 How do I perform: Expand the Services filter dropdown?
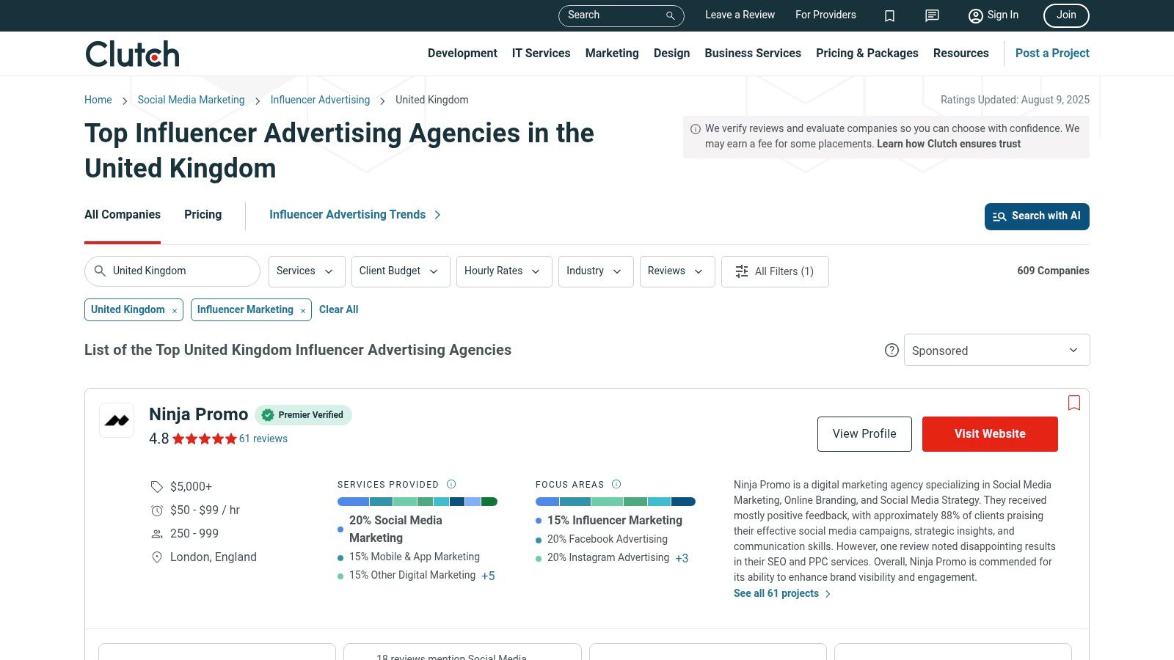tap(306, 271)
